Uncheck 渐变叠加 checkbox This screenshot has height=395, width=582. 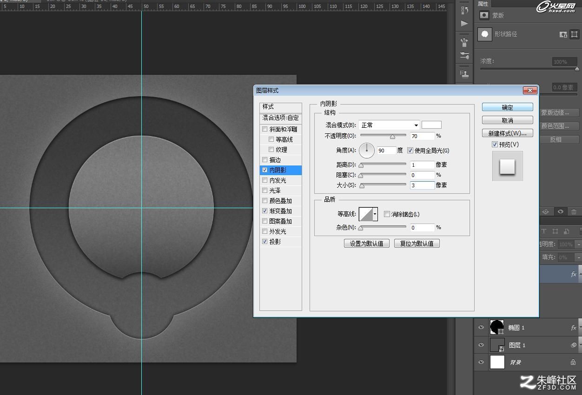pos(265,211)
